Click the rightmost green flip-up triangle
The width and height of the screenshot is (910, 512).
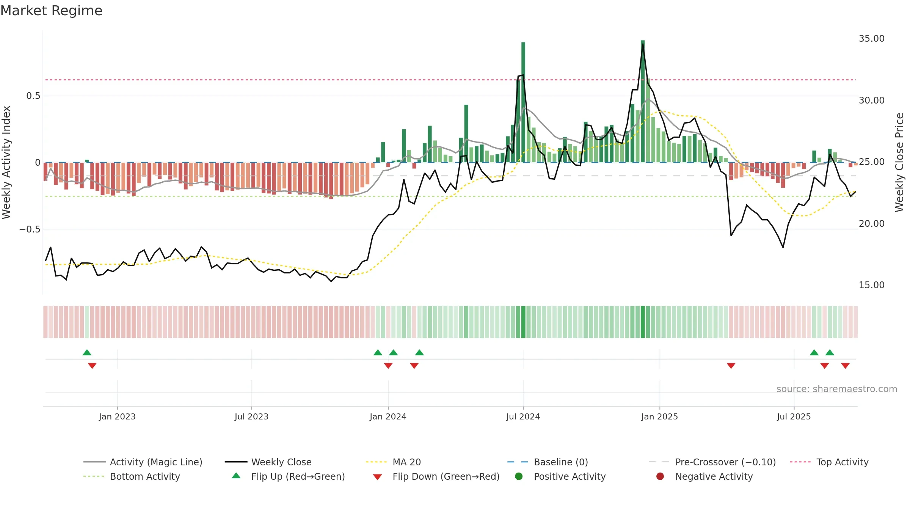(830, 352)
